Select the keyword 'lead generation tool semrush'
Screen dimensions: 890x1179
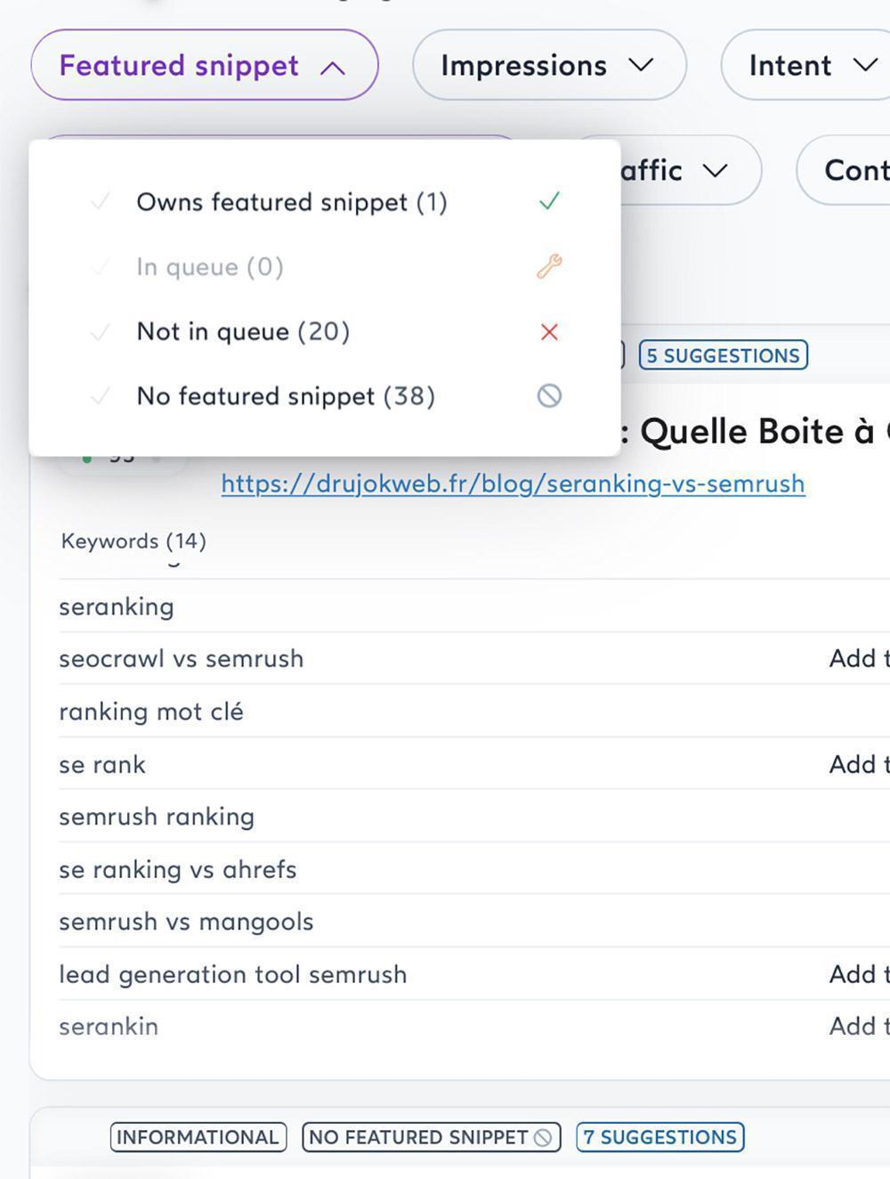pos(233,974)
